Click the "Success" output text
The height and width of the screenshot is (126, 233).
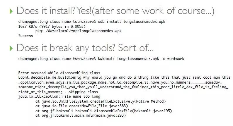[25, 36]
